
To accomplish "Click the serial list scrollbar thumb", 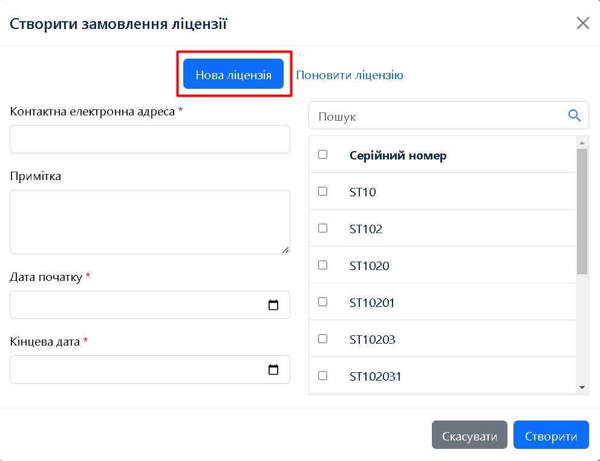I will 582,211.
